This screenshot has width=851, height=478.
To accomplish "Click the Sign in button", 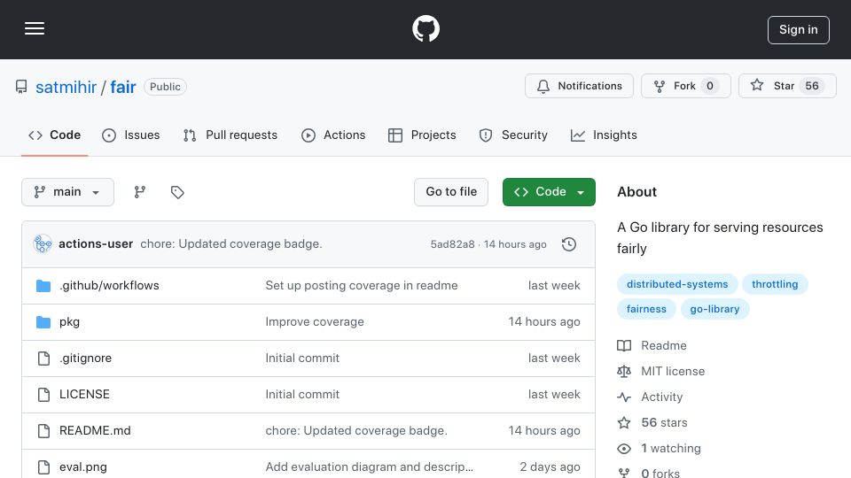I will [798, 30].
